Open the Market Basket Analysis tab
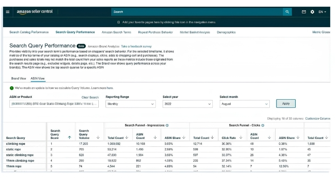The height and width of the screenshot is (178, 335). (195, 32)
